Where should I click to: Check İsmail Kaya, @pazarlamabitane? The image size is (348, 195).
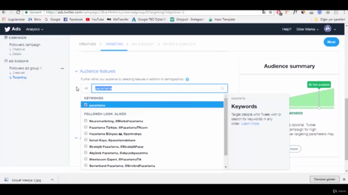[x=86, y=140]
